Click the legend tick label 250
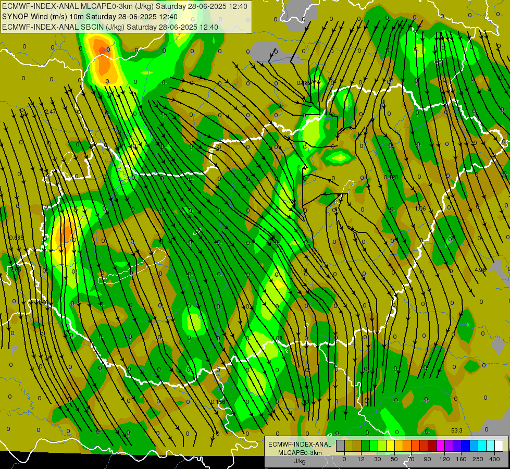The width and height of the screenshot is (510, 469). pos(478,459)
